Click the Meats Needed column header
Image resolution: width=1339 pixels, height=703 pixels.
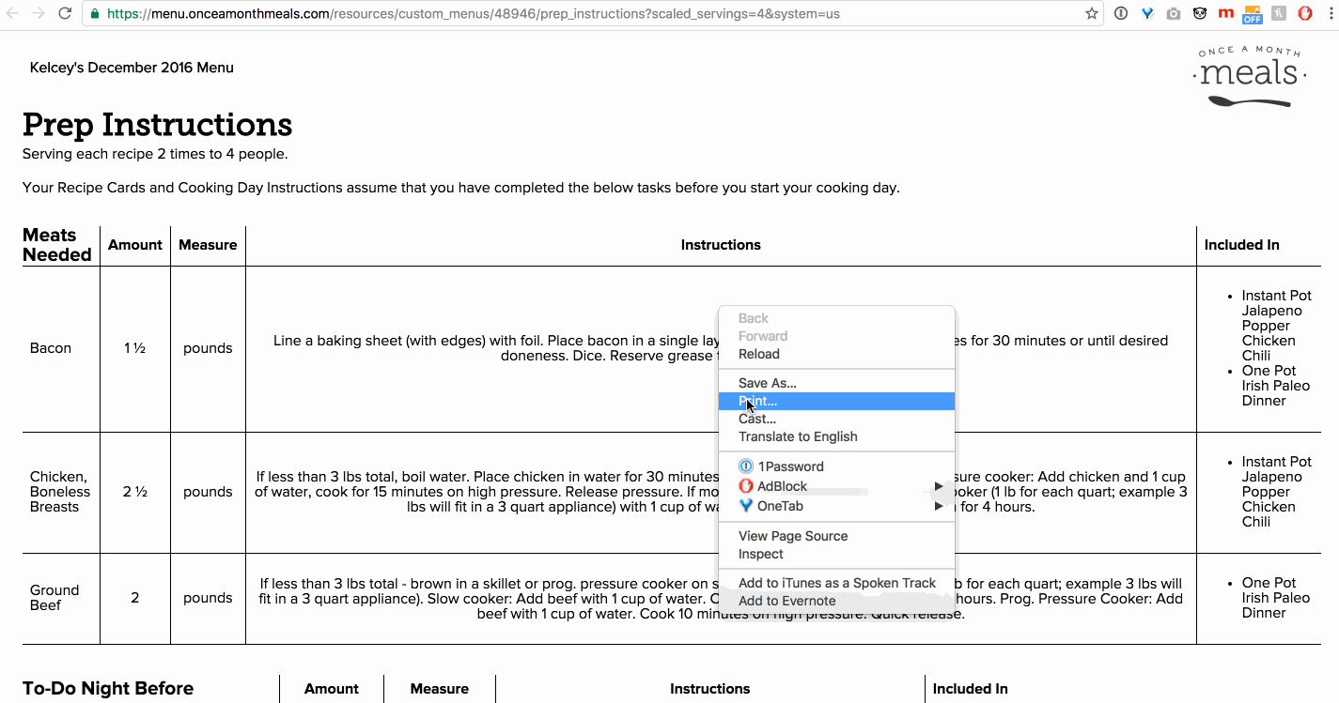57,245
